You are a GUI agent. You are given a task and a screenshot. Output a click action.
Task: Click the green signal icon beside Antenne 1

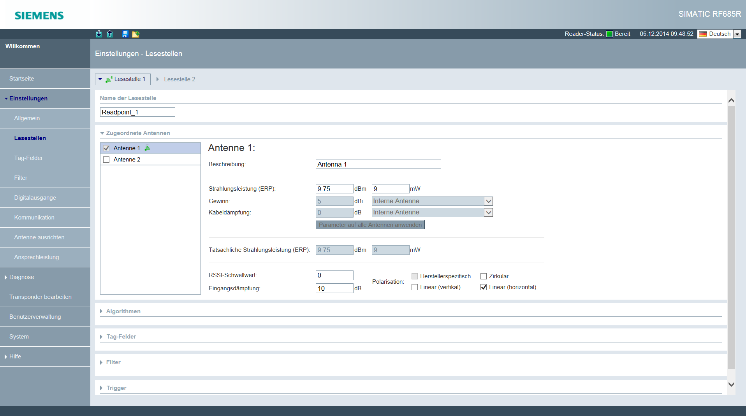(147, 148)
